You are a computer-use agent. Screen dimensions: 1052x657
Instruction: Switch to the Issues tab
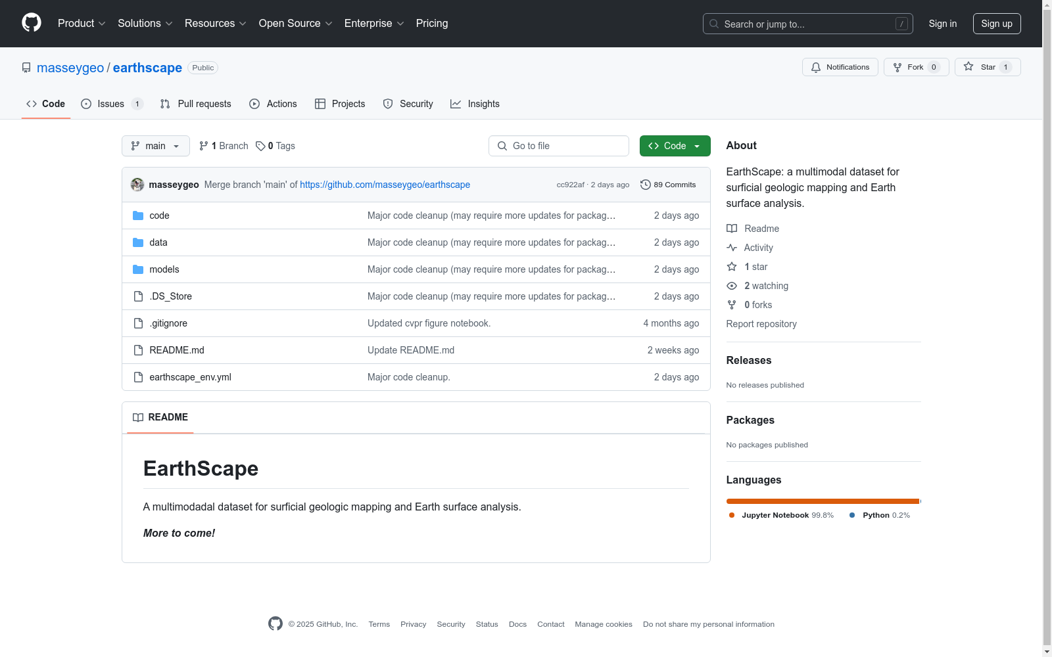(112, 104)
